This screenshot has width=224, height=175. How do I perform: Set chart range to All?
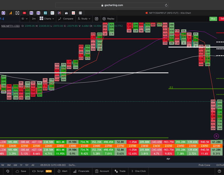click(x=33, y=165)
